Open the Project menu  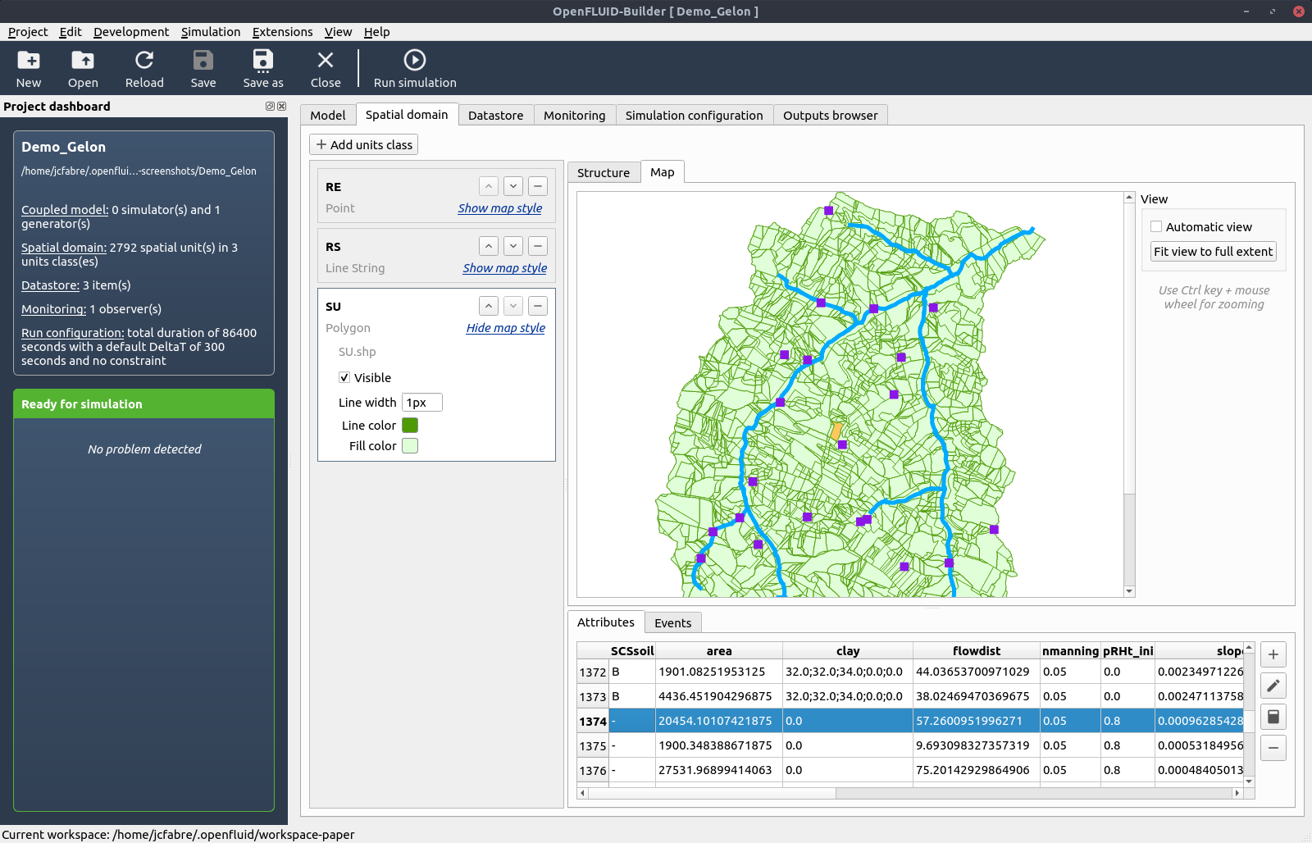click(28, 32)
